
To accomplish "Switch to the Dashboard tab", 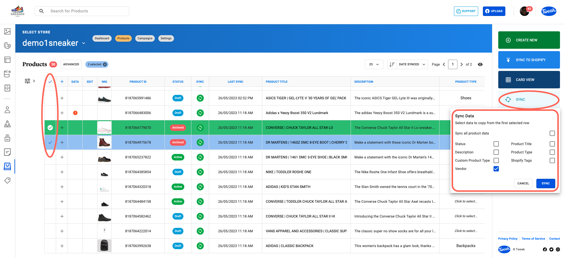I will pyautogui.click(x=102, y=38).
